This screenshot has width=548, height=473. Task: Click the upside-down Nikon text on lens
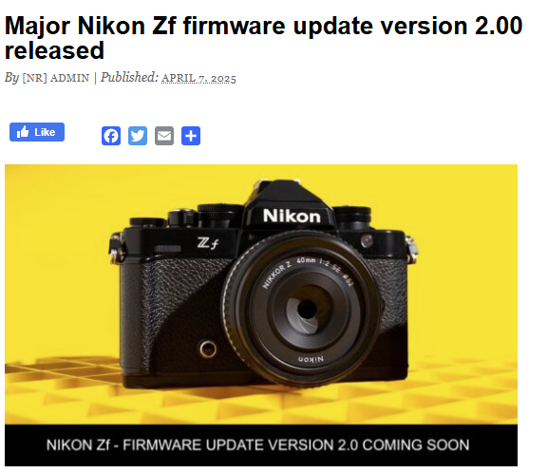pyautogui.click(x=311, y=359)
